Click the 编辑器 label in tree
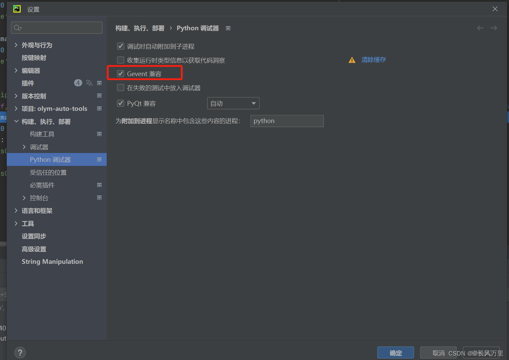The height and width of the screenshot is (360, 509). coord(31,71)
